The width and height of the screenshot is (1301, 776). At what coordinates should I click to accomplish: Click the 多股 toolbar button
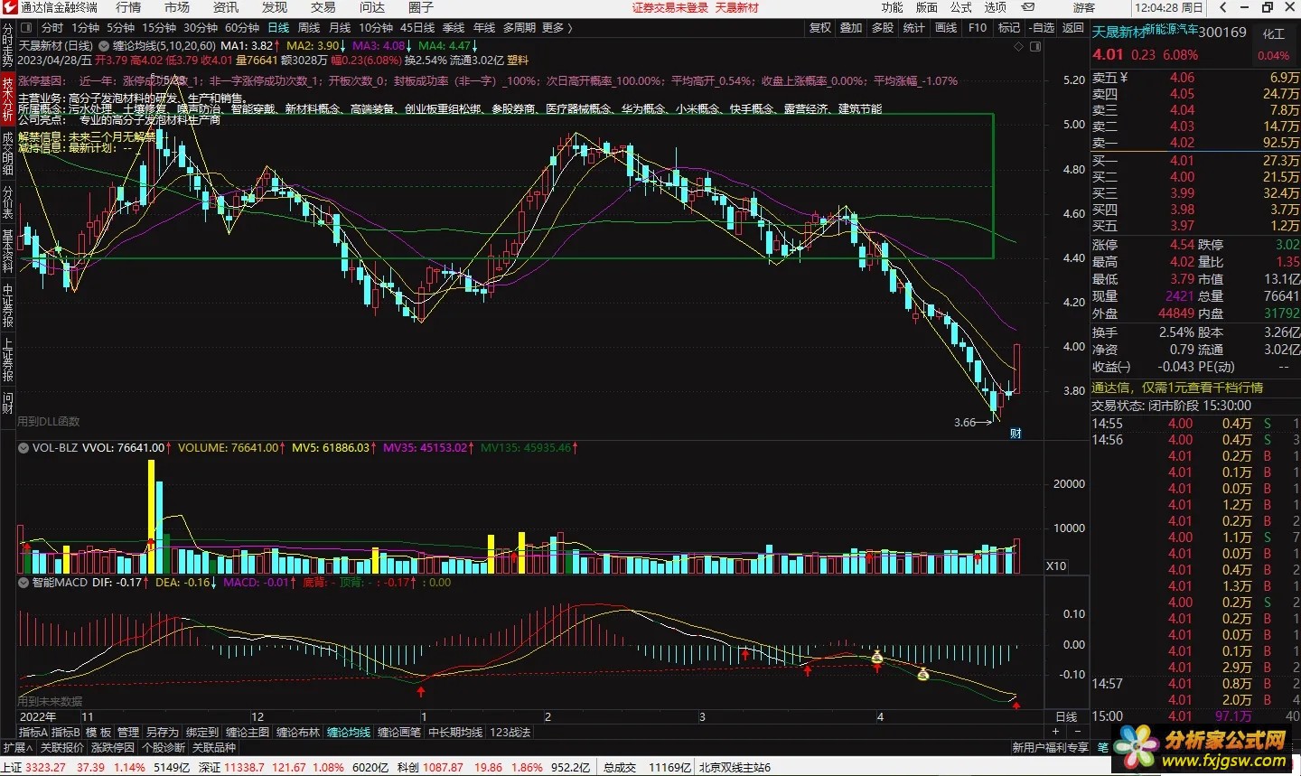[x=883, y=28]
